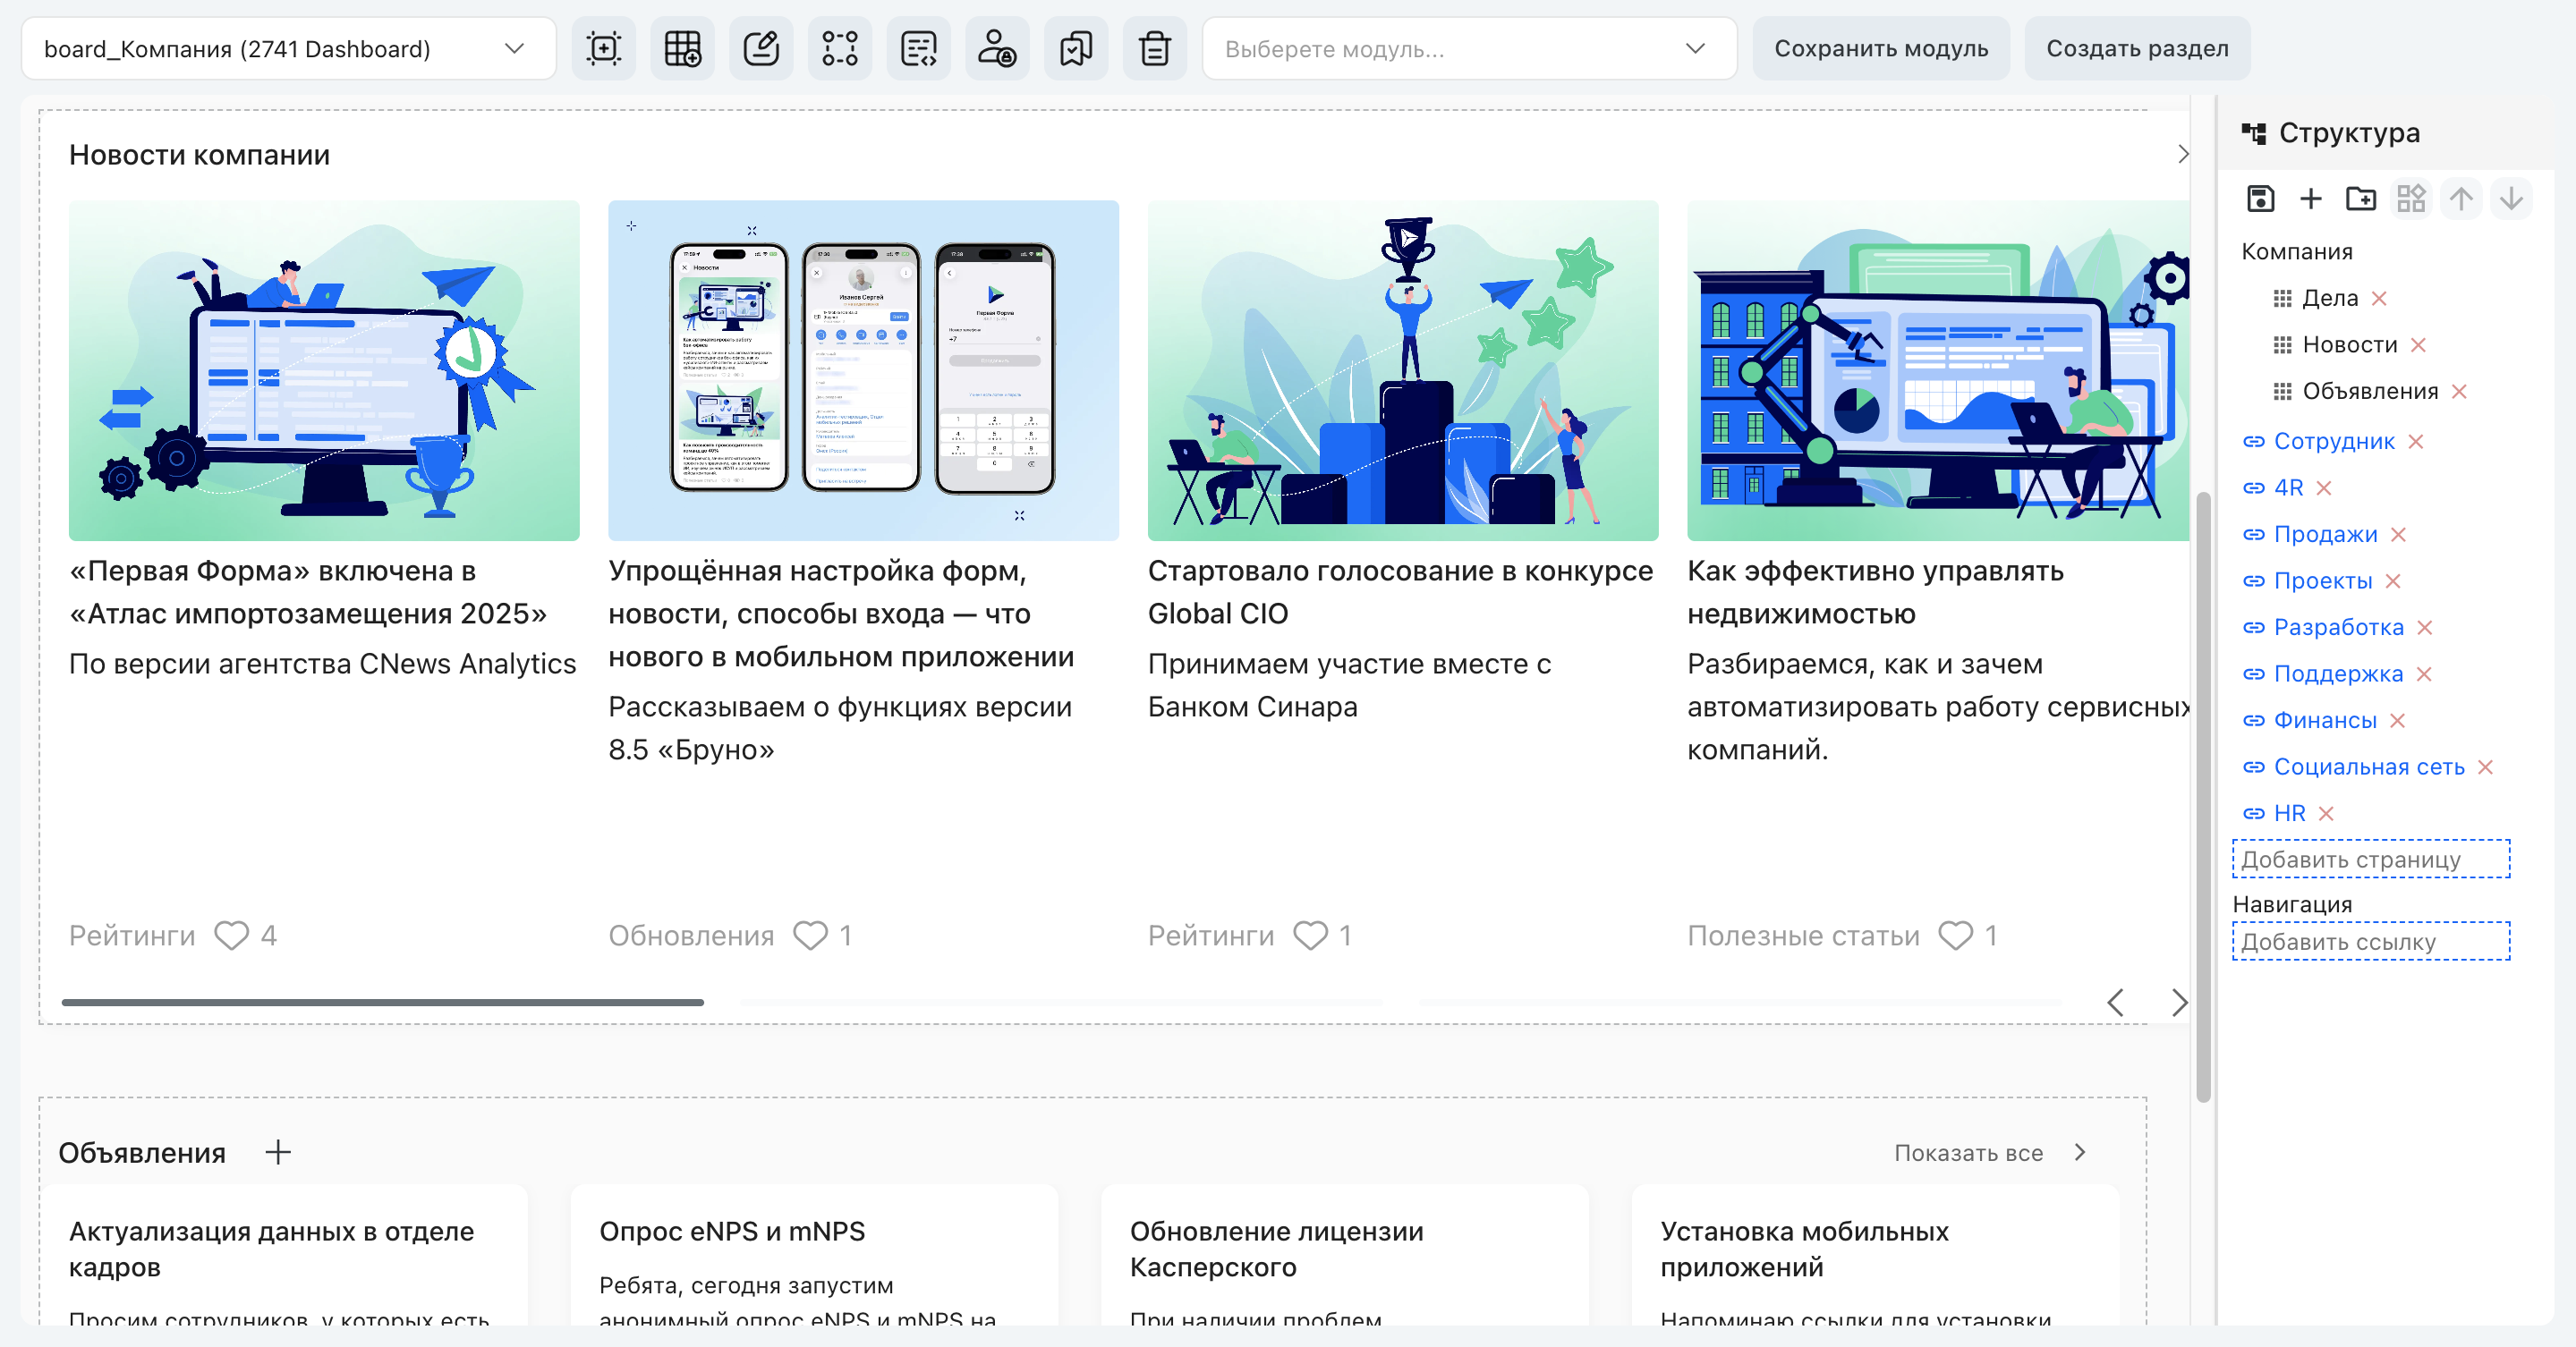This screenshot has width=2576, height=1347.
Task: Click Сохранить модуль button
Action: click(x=1881, y=48)
